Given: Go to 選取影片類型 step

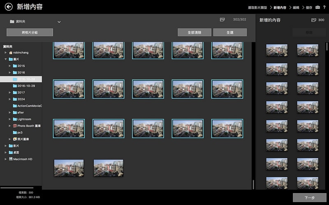Looking at the screenshot, I should (x=257, y=8).
